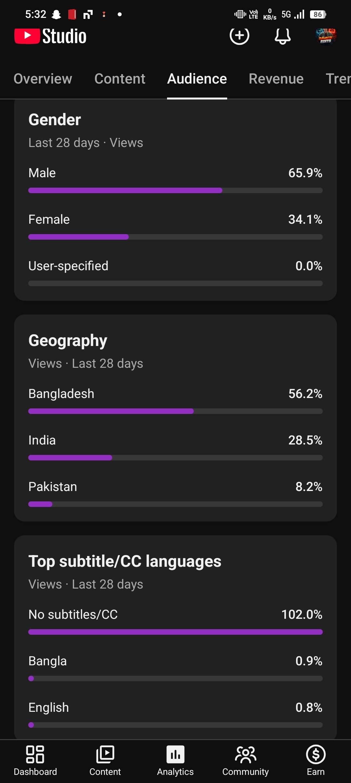Open the channel profile avatar

326,36
